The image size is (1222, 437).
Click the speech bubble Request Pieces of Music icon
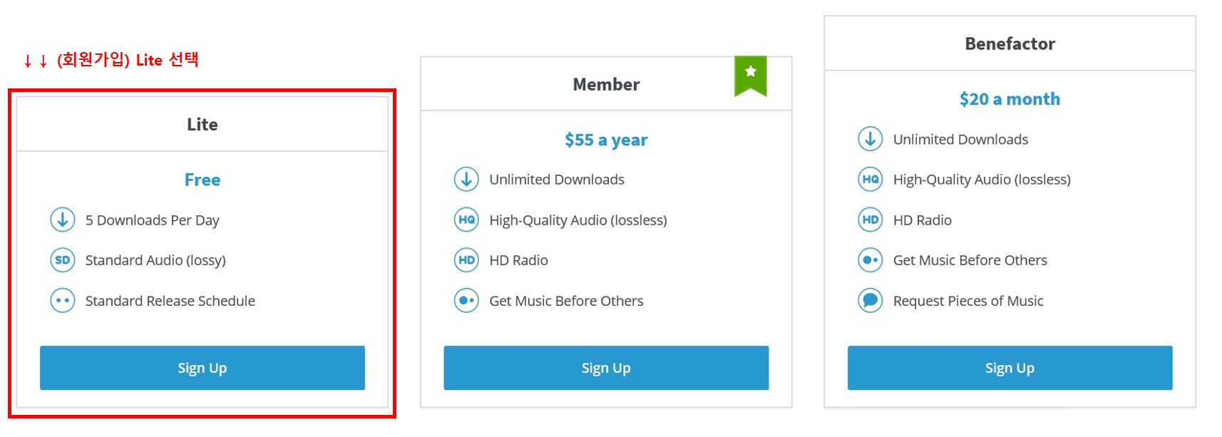coord(871,301)
